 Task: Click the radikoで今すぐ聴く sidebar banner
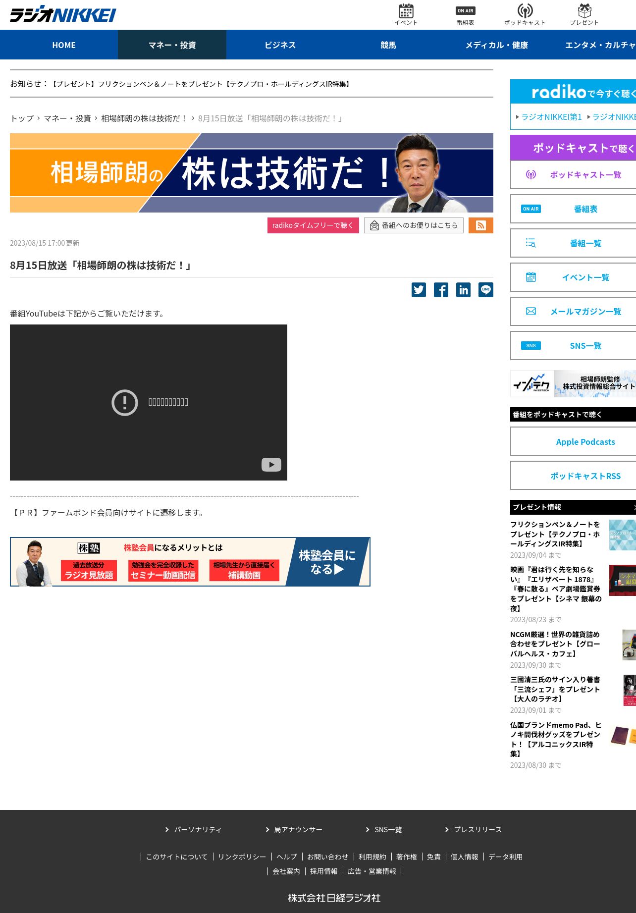point(573,92)
